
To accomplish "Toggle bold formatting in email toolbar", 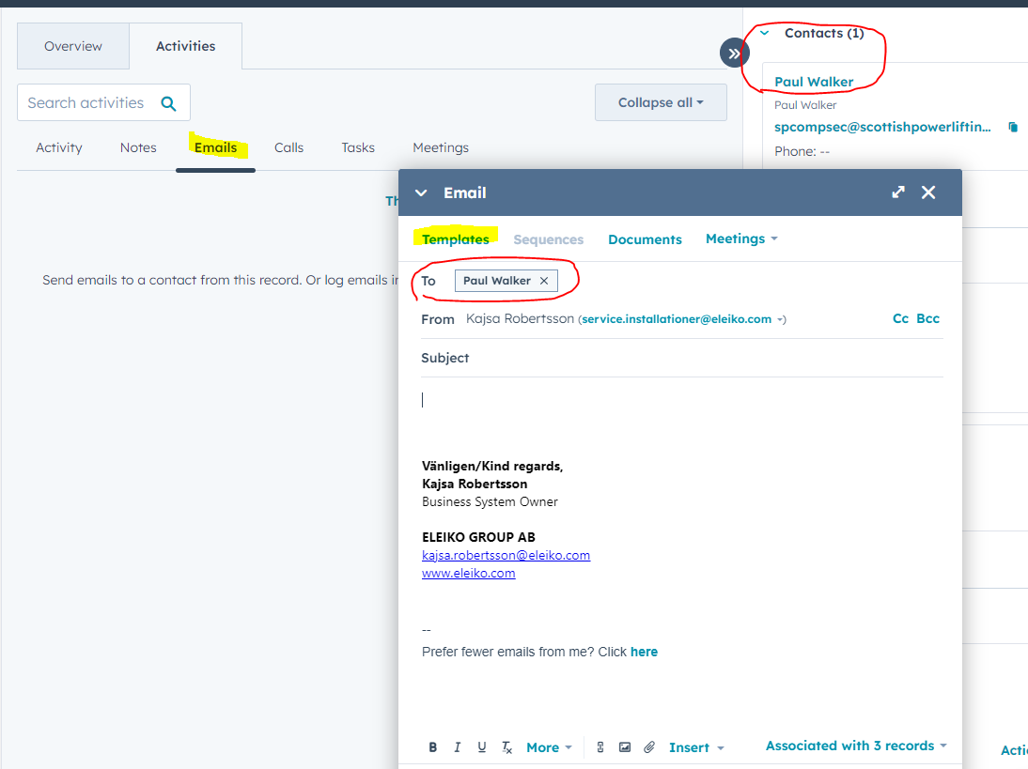I will coord(433,747).
